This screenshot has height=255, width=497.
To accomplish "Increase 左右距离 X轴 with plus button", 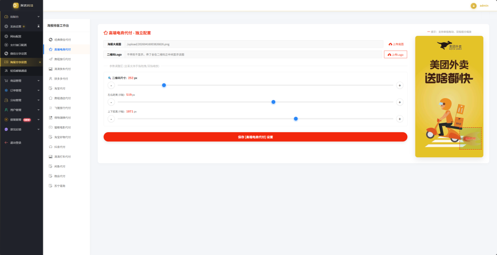I will (x=400, y=102).
